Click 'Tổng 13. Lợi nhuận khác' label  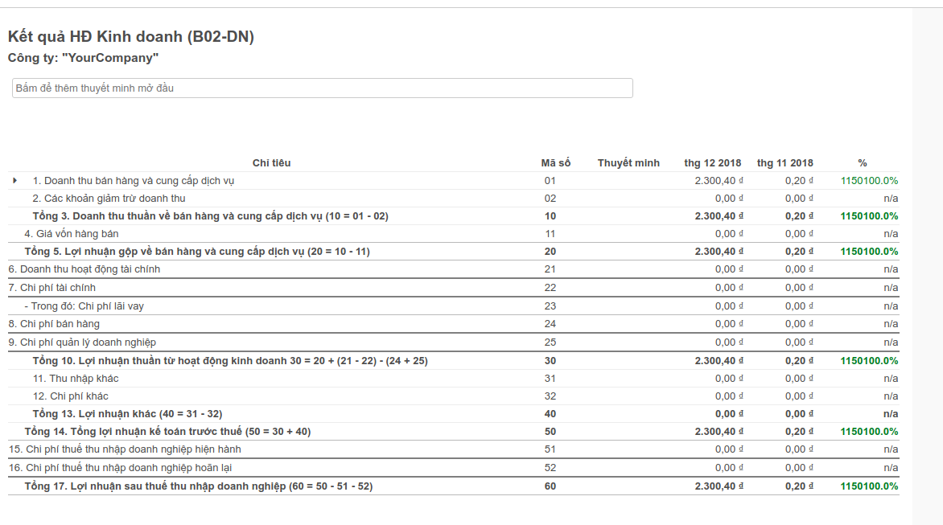click(127, 414)
